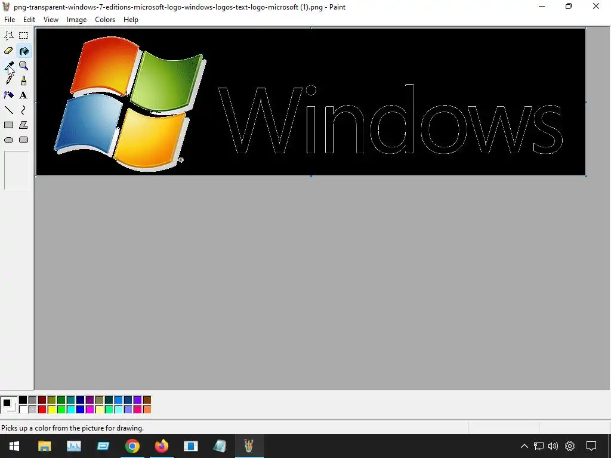Pick the bright yellow swatch
This screenshot has width=611, height=458.
pos(51,409)
